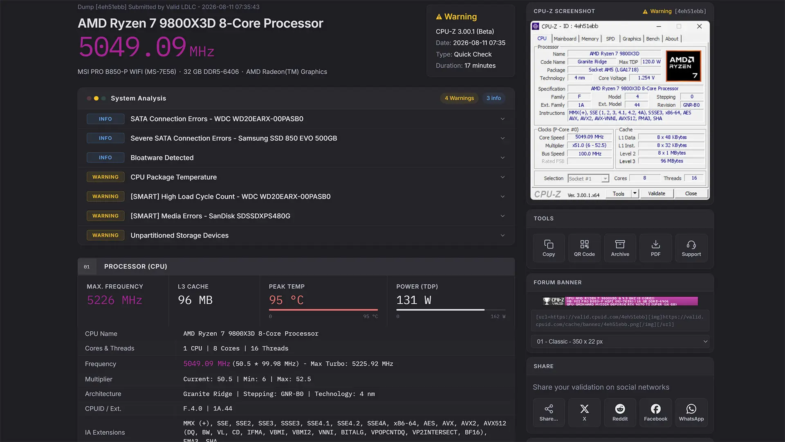785x442 pixels.
Task: Click the Multiplier x51.0 field in CPU-Z
Action: (x=589, y=145)
